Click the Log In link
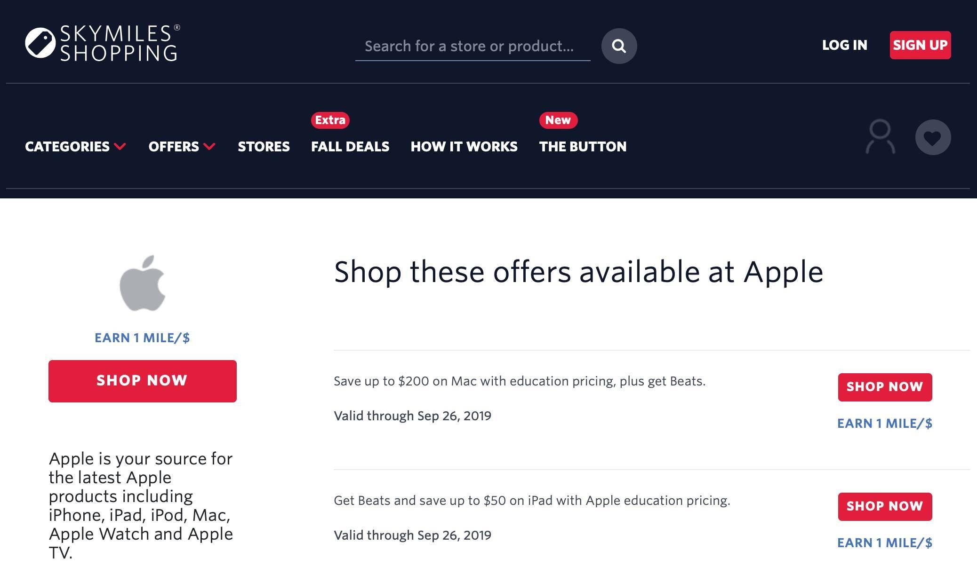The image size is (977, 566). [844, 45]
